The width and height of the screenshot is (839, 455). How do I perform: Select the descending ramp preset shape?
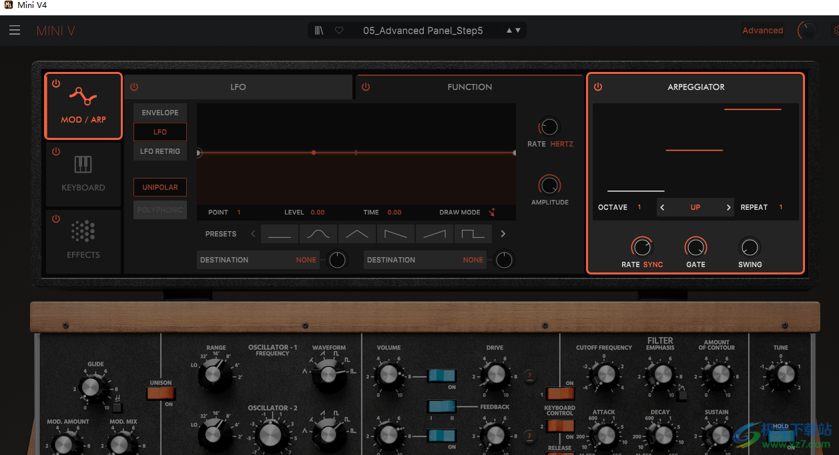click(x=396, y=234)
